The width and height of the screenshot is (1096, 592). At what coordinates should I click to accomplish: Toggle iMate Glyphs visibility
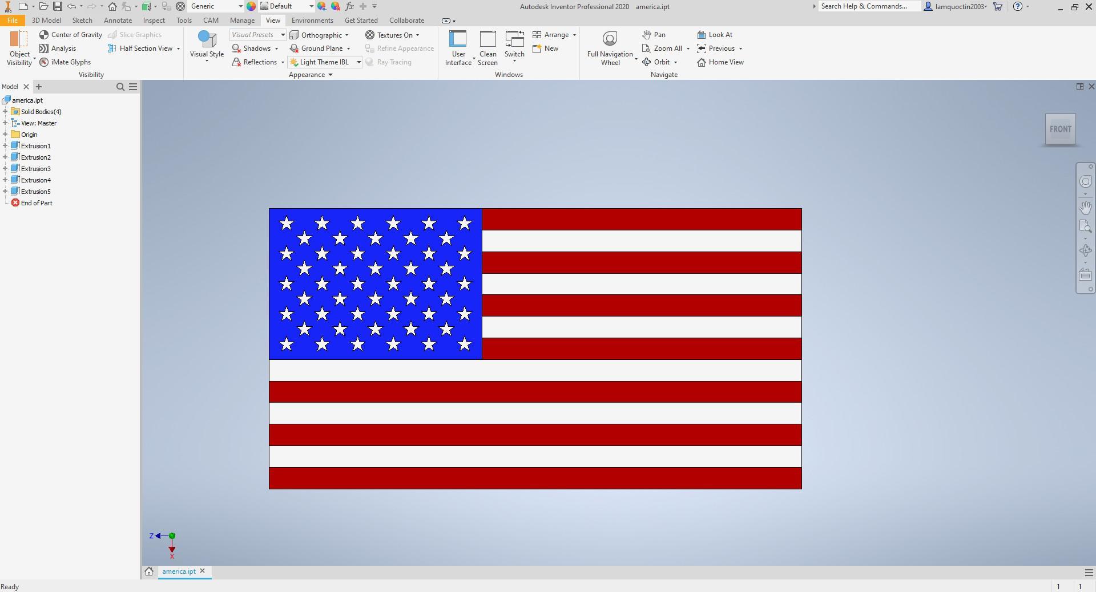click(x=65, y=62)
